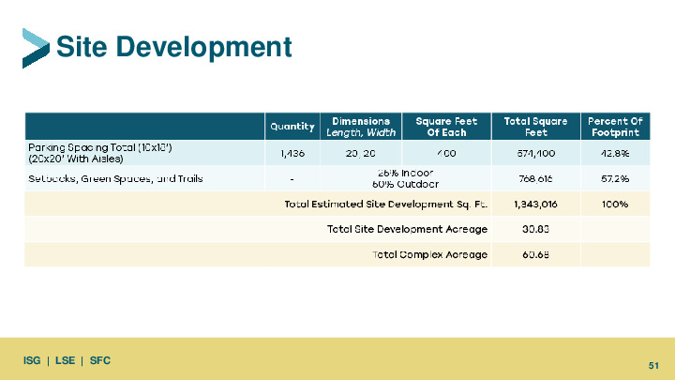This screenshot has width=675, height=380.
Task: Click the Total Site Development Acreage label
Action: click(407, 229)
